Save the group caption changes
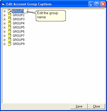The height and width of the screenshot is (111, 107). (x=79, y=106)
